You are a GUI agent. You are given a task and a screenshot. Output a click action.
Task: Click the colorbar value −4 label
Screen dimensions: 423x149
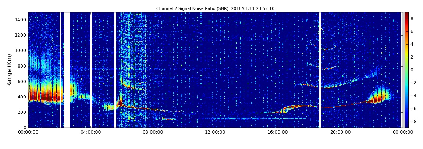click(413, 96)
